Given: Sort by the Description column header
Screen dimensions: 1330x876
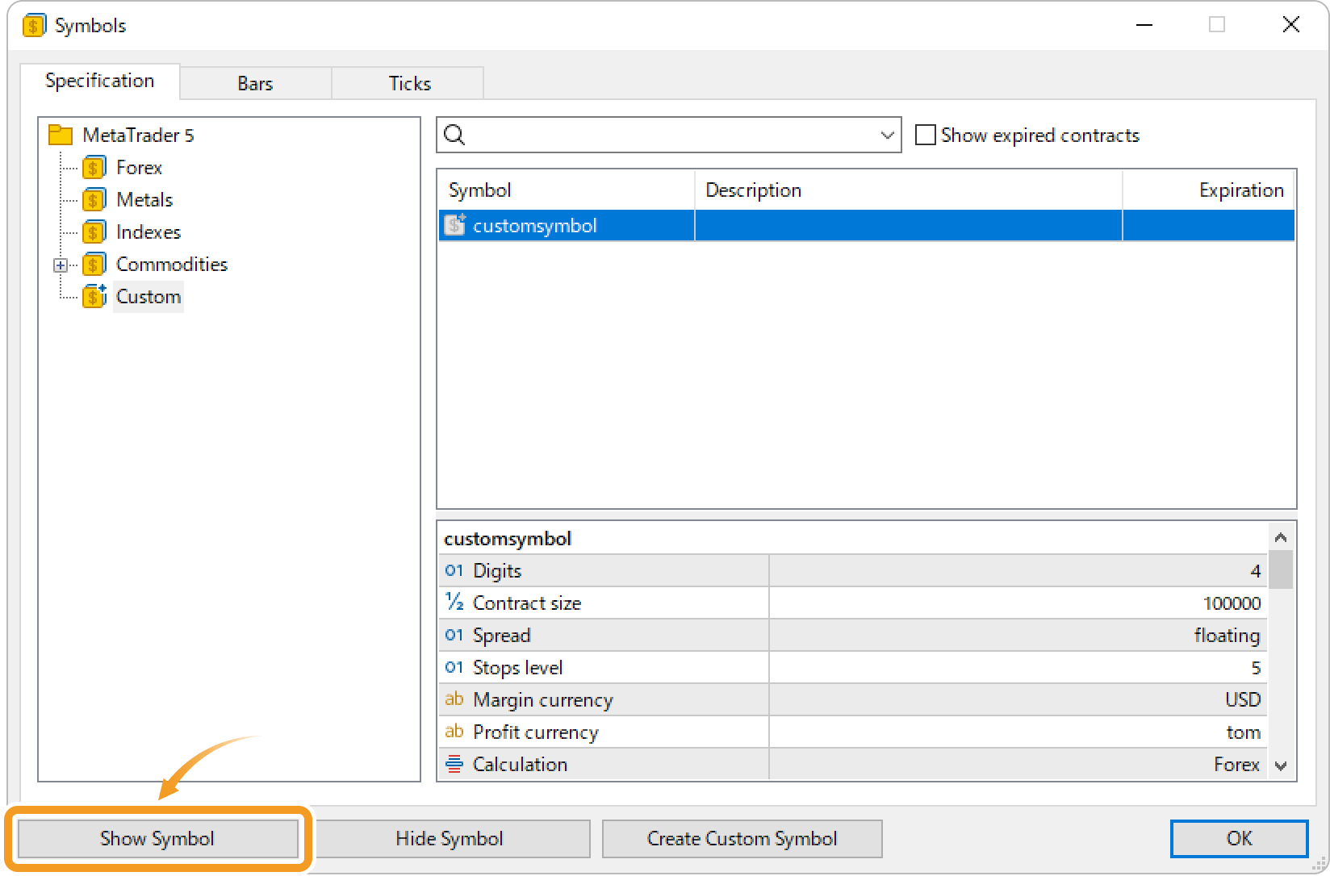Looking at the screenshot, I should point(909,190).
